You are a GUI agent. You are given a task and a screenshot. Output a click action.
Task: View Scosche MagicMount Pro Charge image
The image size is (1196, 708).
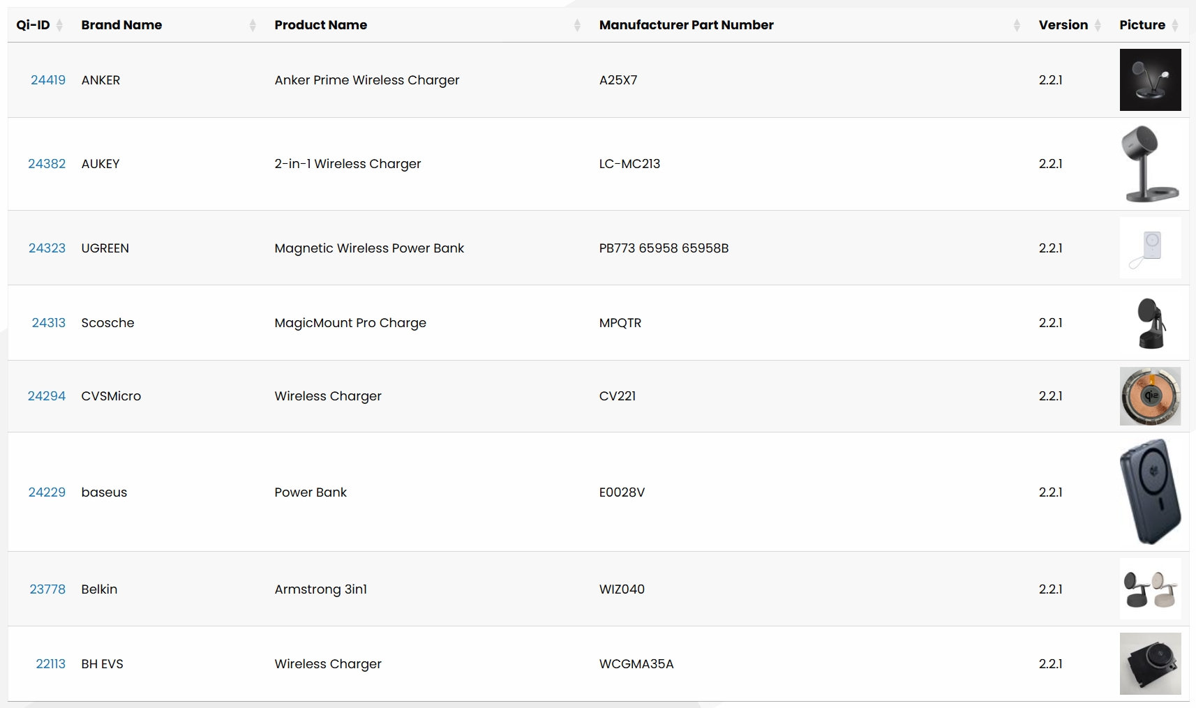(x=1150, y=323)
